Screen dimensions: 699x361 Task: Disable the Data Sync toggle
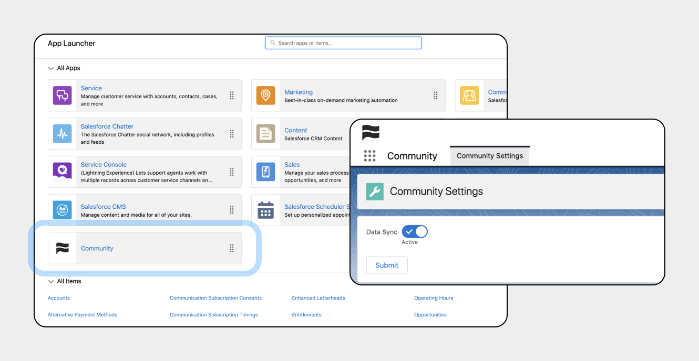[414, 231]
